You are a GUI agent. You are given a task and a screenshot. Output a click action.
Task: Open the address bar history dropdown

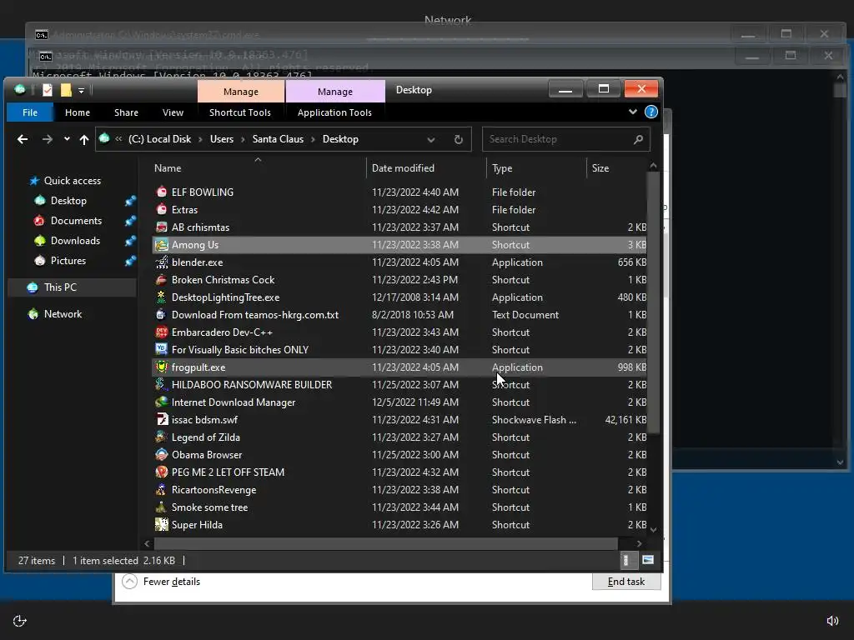click(x=431, y=139)
